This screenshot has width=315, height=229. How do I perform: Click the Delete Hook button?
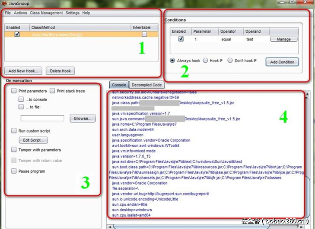pyautogui.click(x=60, y=71)
